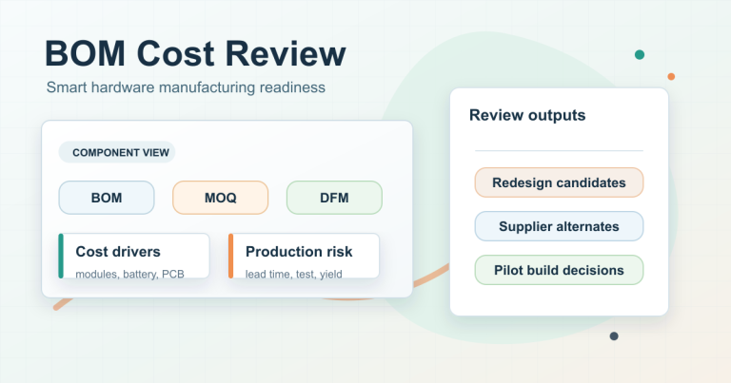
Task: Click 'lead time, test, yield' text
Action: click(x=294, y=274)
